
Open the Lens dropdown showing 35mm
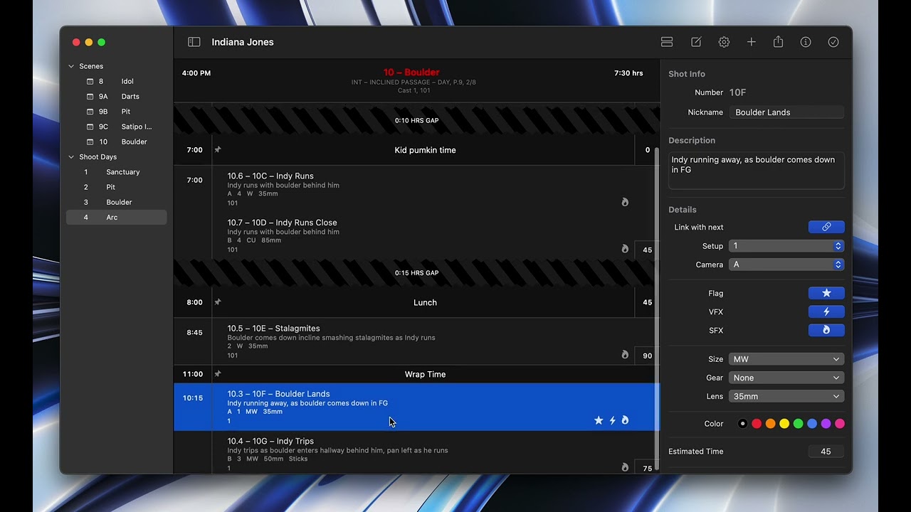click(x=786, y=396)
